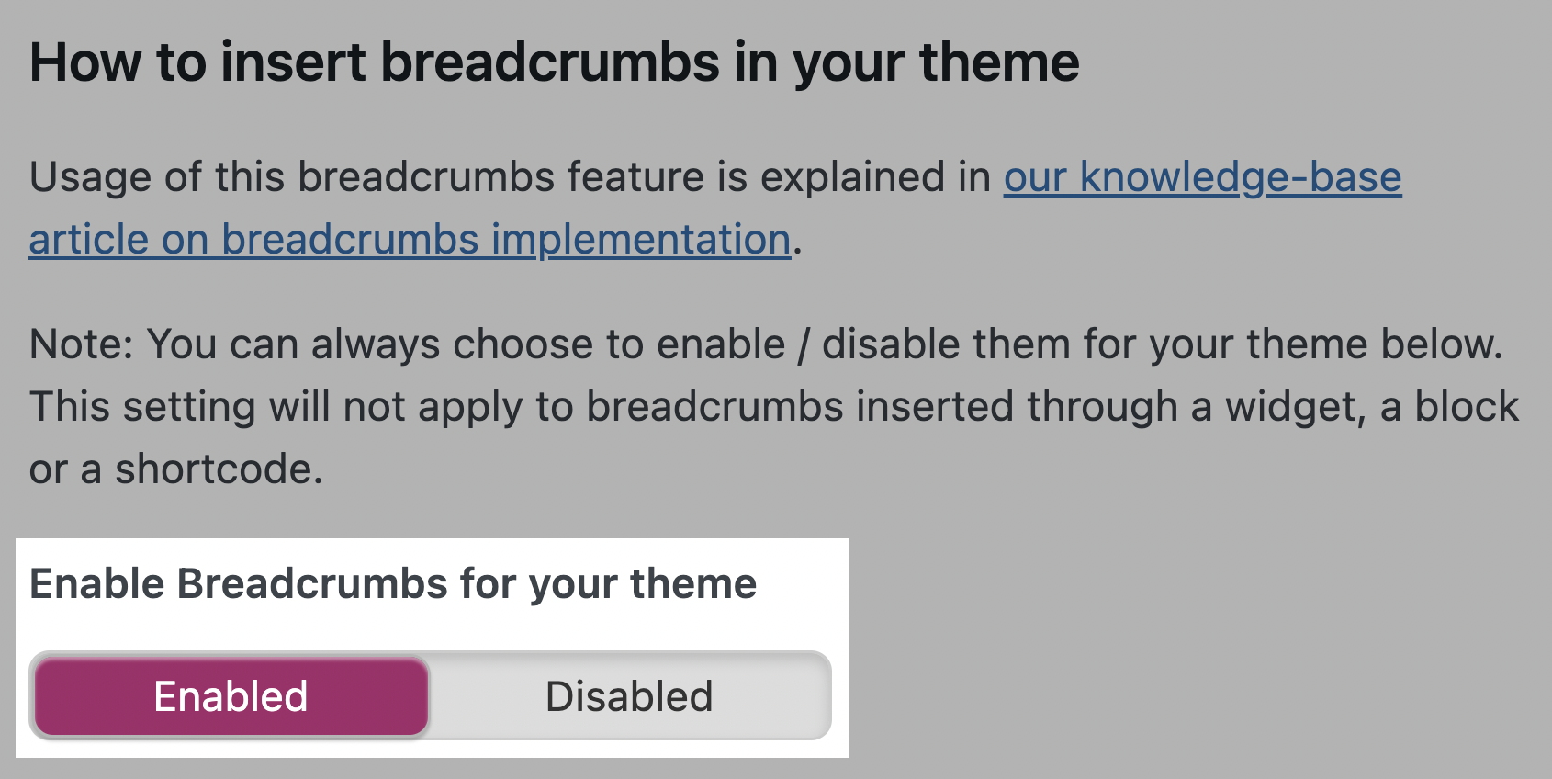Image resolution: width=1552 pixels, height=779 pixels.
Task: Click the "Enable Breadcrumbs for your theme" label
Action: click(x=393, y=584)
